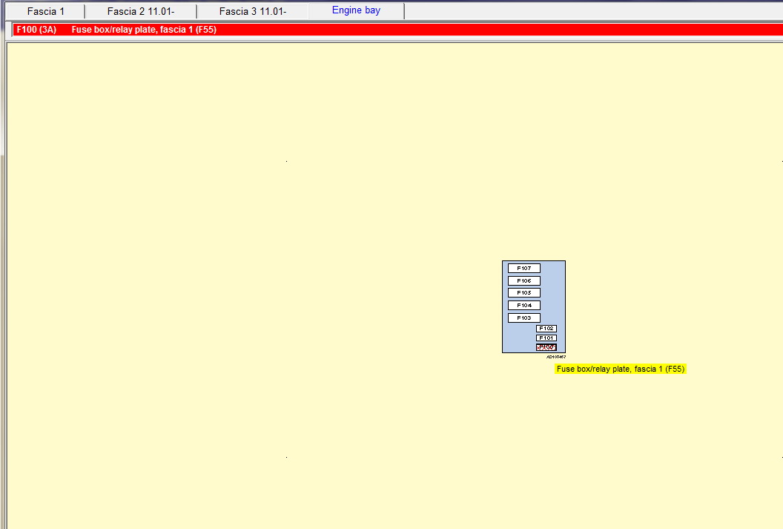
Task: Click the AD105467 reference under the fuse box
Action: pos(555,357)
